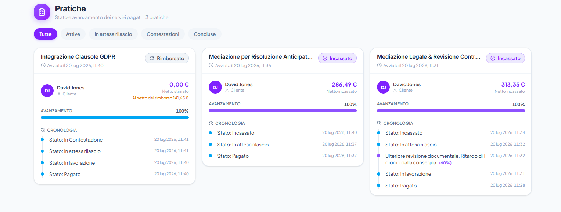The height and width of the screenshot is (212, 561).
Task: Select the Concluse filter tab
Action: coord(205,34)
